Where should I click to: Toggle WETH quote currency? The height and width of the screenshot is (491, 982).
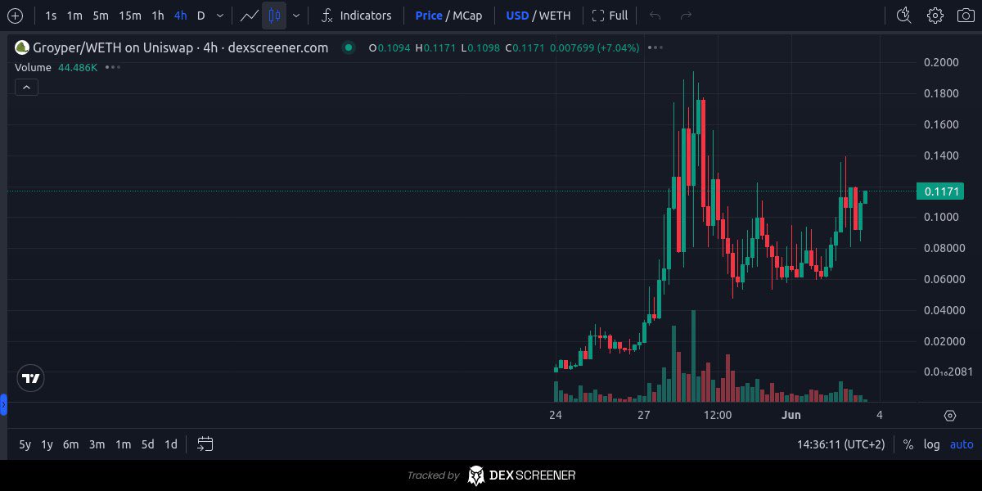tap(555, 16)
